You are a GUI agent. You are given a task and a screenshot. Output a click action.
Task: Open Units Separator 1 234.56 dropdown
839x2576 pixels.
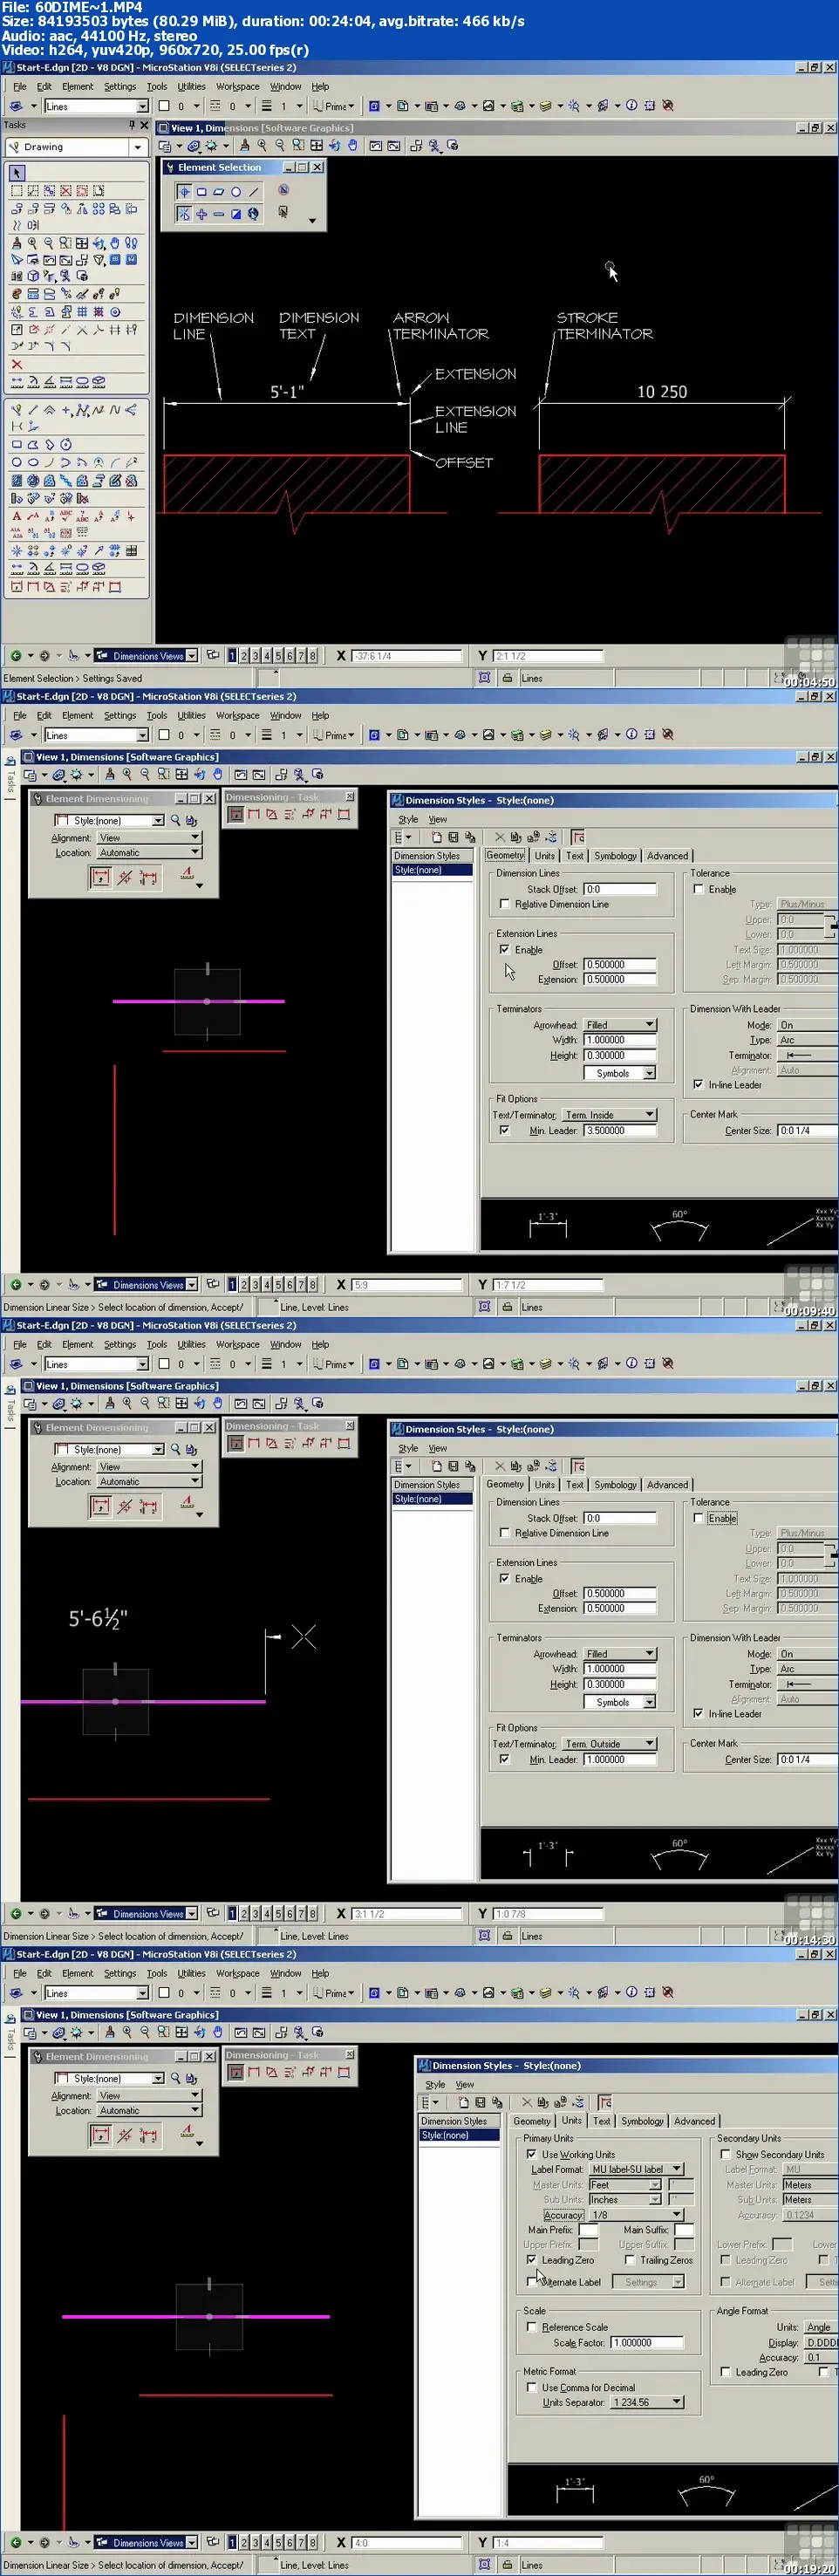pos(647,2402)
